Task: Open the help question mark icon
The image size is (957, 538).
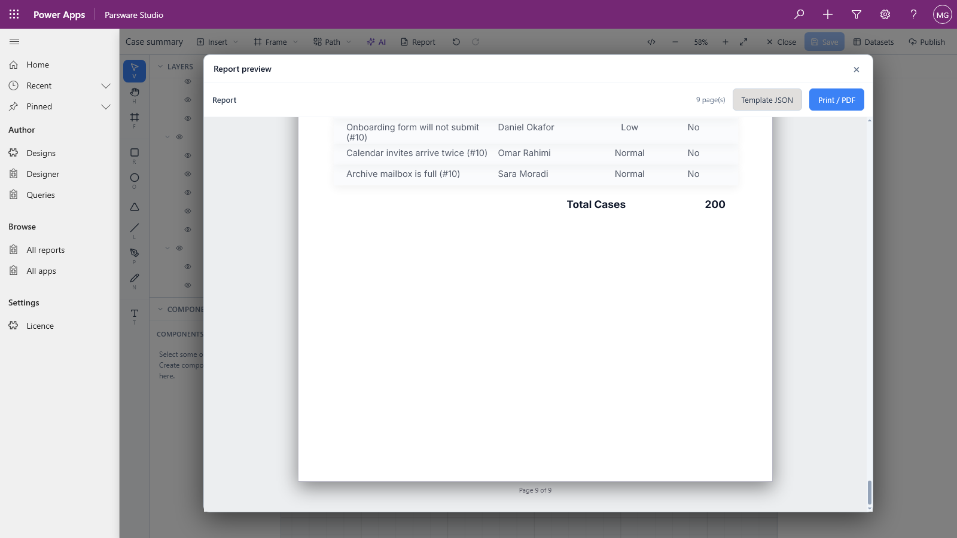Action: [913, 14]
